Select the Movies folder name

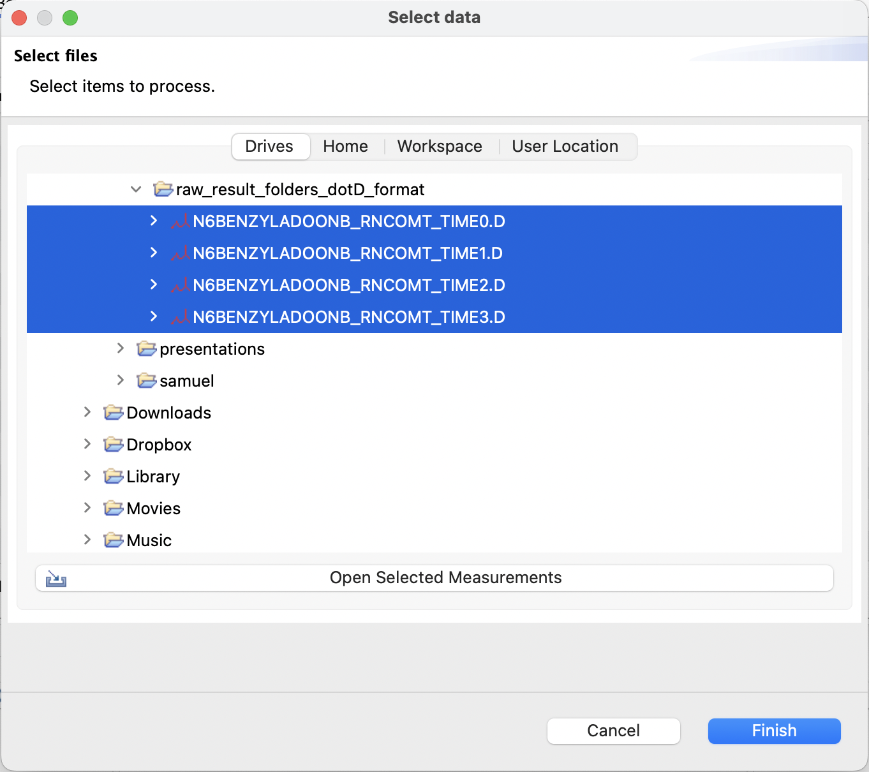click(x=154, y=508)
